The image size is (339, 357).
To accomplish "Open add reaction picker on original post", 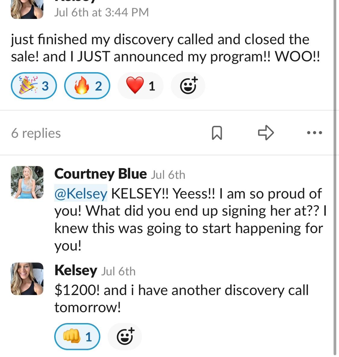I will (188, 86).
